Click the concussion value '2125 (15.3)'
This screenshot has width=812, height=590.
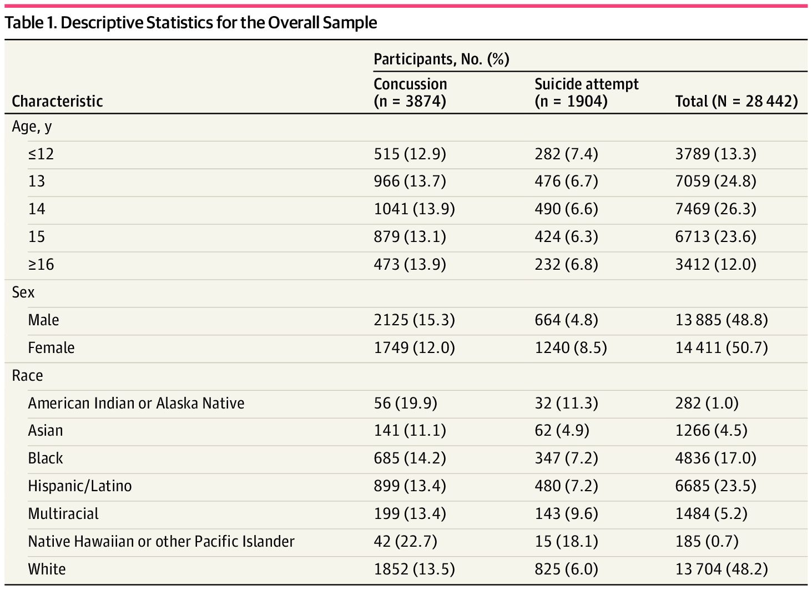[x=414, y=320]
